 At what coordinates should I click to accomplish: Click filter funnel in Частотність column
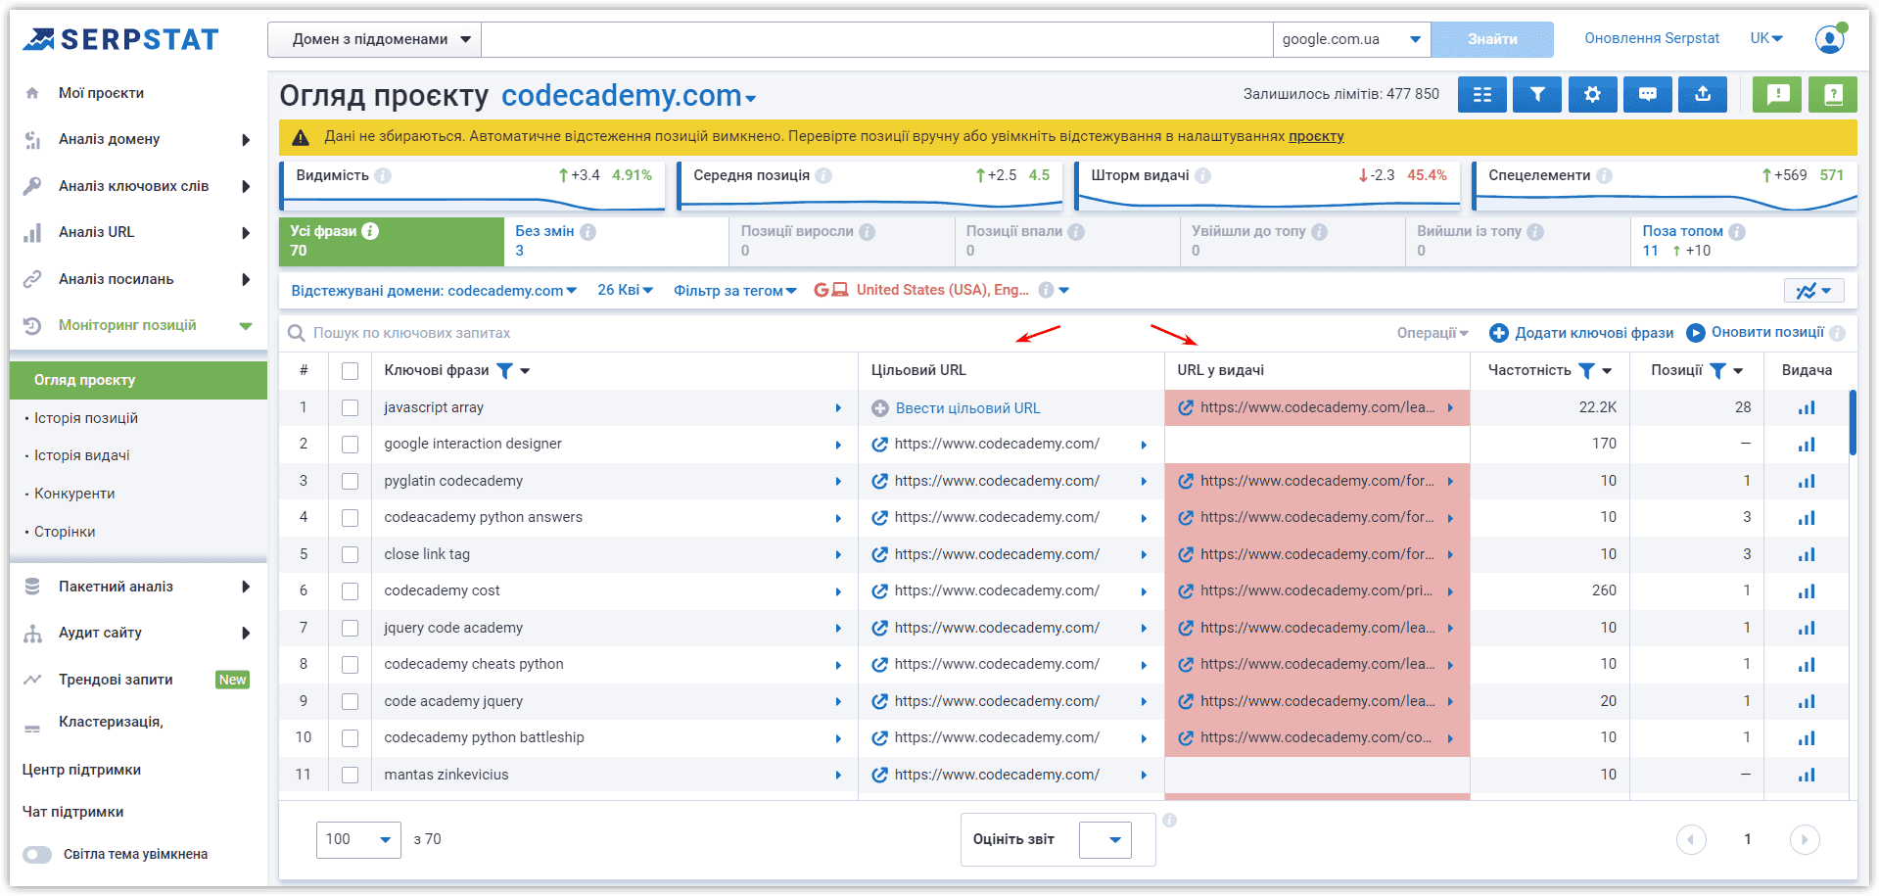(x=1586, y=370)
